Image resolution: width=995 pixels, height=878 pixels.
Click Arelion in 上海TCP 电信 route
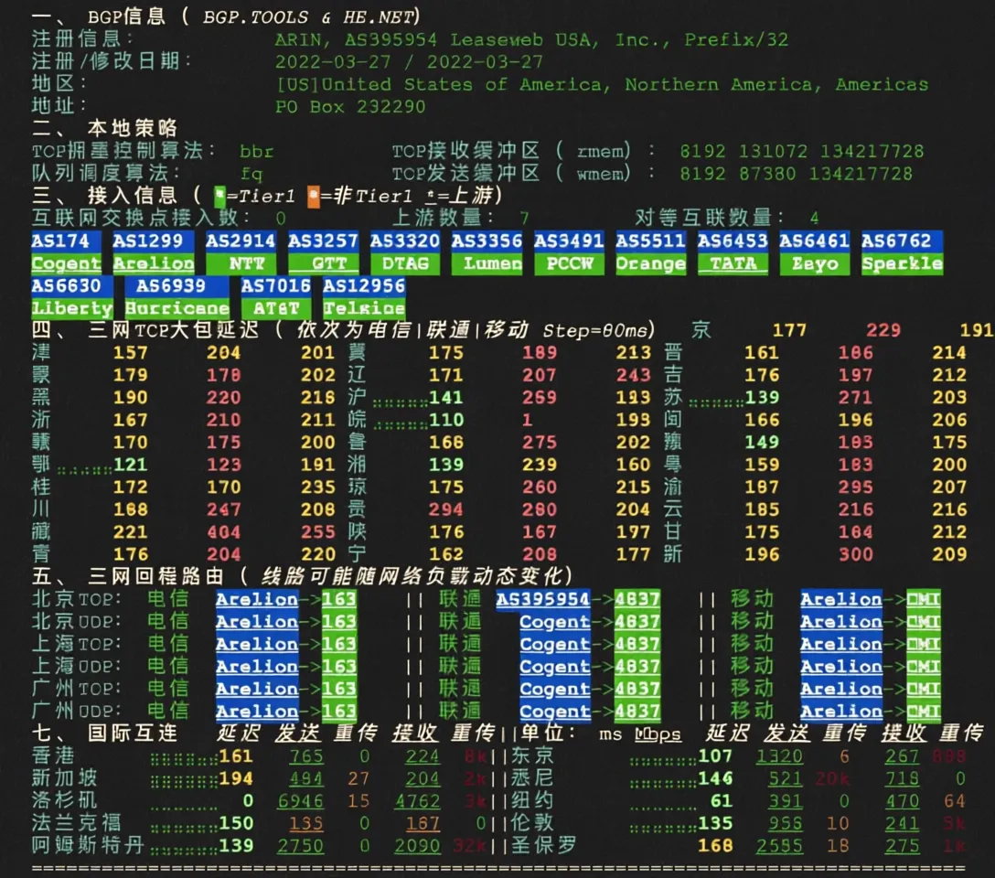(x=256, y=644)
